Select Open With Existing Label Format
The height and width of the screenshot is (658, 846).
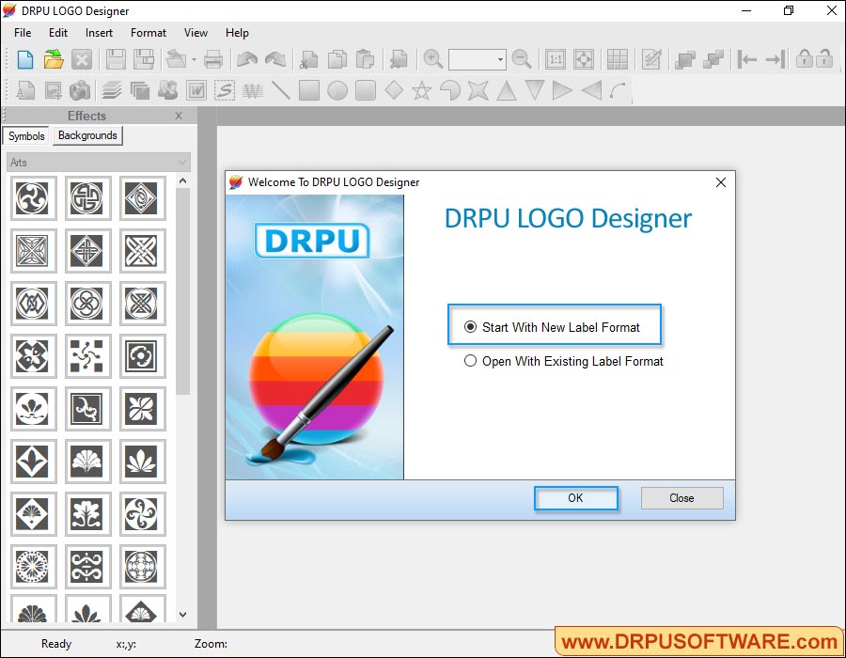[470, 360]
